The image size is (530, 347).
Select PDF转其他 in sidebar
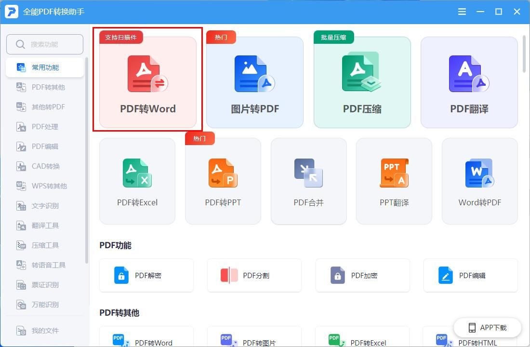pos(45,87)
